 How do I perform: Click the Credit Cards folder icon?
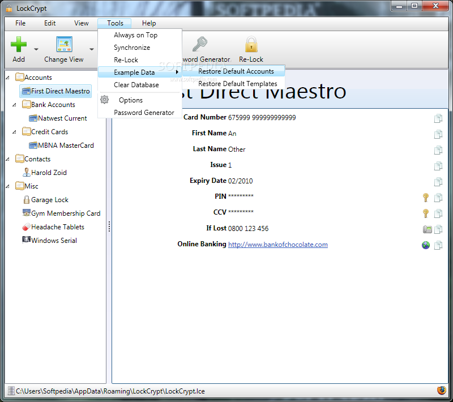[26, 131]
